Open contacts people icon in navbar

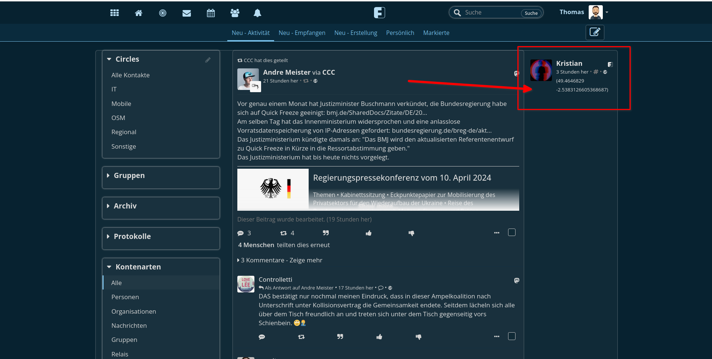[235, 13]
